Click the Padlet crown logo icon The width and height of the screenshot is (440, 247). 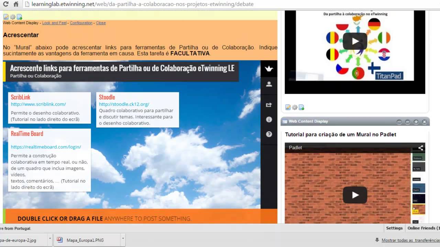[269, 69]
